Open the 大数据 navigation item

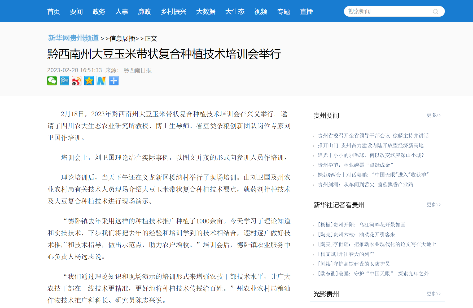pyautogui.click(x=205, y=12)
